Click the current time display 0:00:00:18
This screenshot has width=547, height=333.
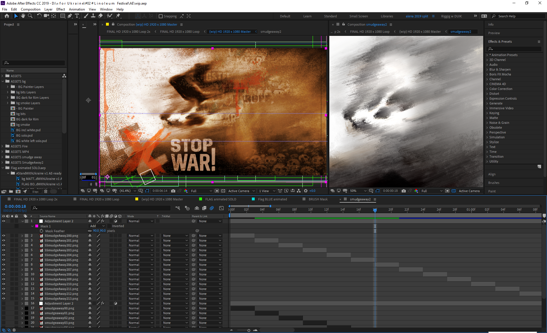(15, 206)
